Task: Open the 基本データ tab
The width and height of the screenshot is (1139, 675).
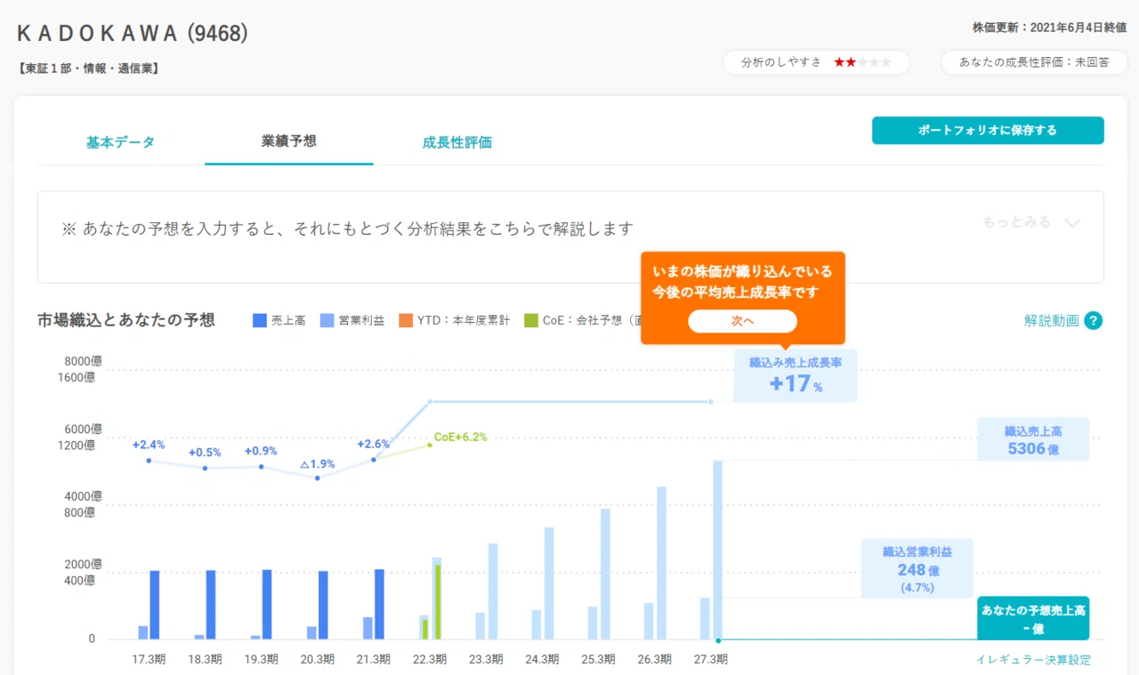Action: (x=120, y=142)
